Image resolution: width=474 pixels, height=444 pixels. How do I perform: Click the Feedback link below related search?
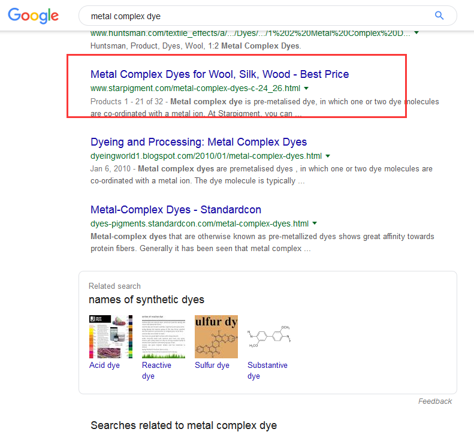pyautogui.click(x=434, y=401)
